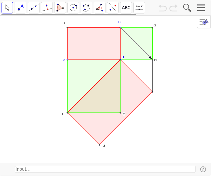
Task: Pick the Reflect about Line tool
Action: tap(113, 8)
